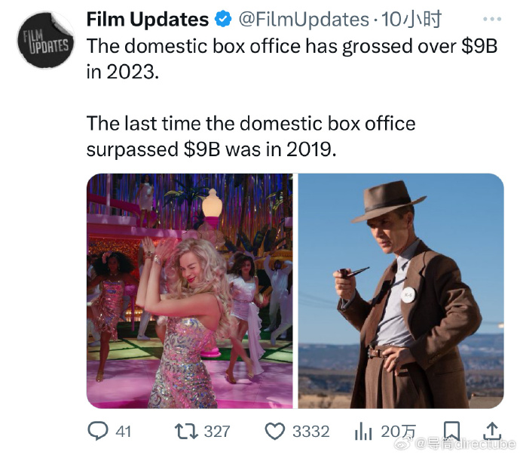Open the Barbie dance scene image
The image size is (520, 455).
190,291
